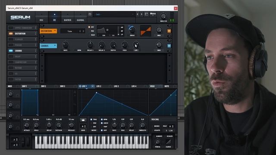Click the Chorus Mix knob
The height and width of the screenshot is (155, 276).
click(x=159, y=45)
